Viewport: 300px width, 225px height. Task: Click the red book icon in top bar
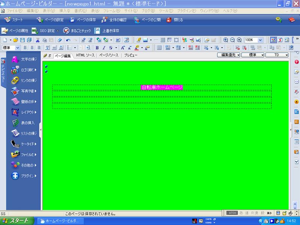point(292,20)
